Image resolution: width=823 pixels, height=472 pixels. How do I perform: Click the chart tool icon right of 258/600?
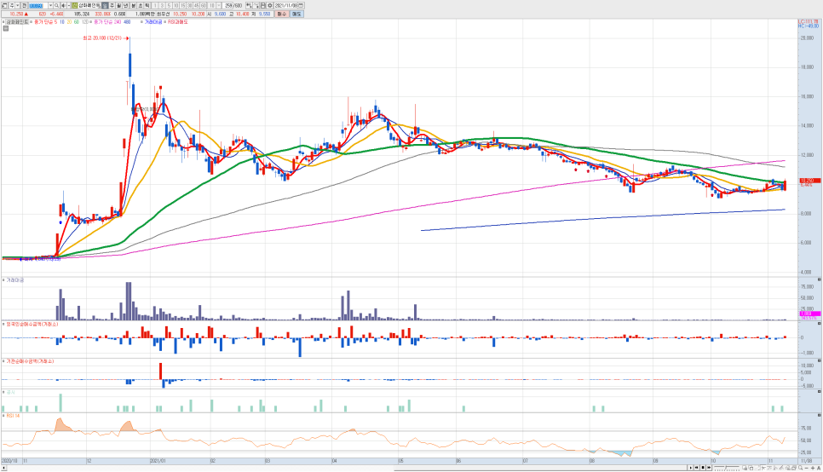[x=250, y=5]
